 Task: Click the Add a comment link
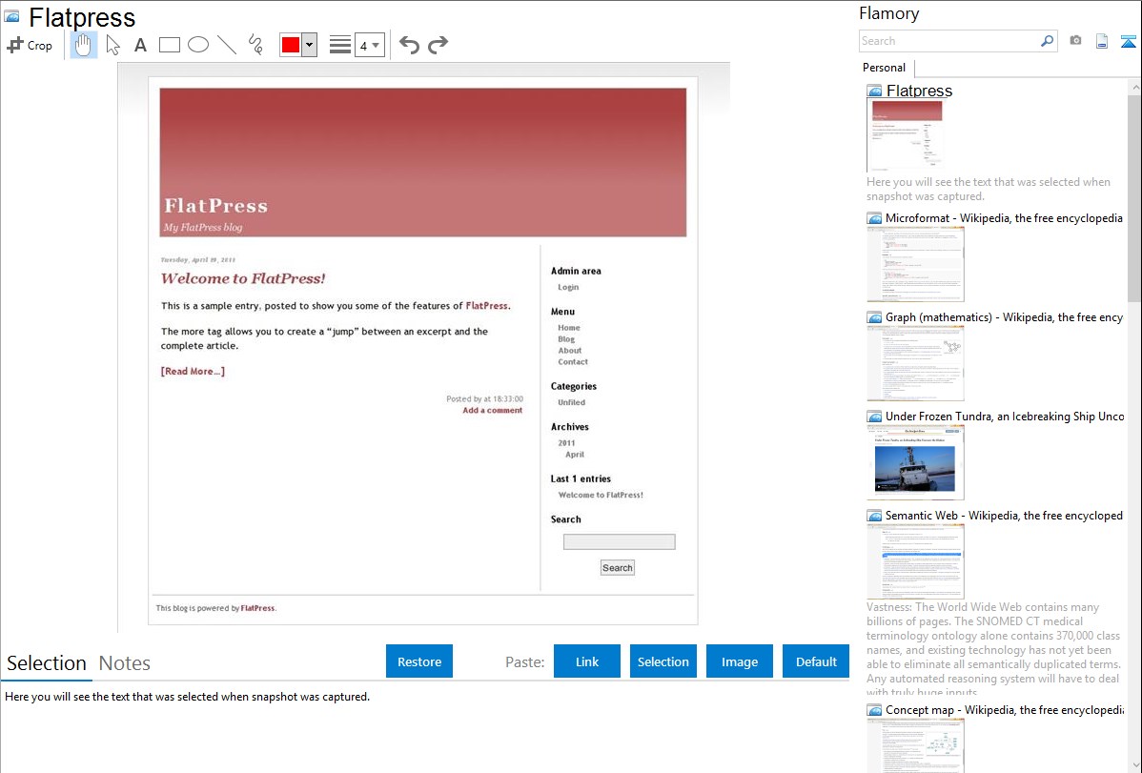pos(492,410)
